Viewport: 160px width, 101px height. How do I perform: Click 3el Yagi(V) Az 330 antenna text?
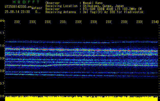tap(113, 12)
